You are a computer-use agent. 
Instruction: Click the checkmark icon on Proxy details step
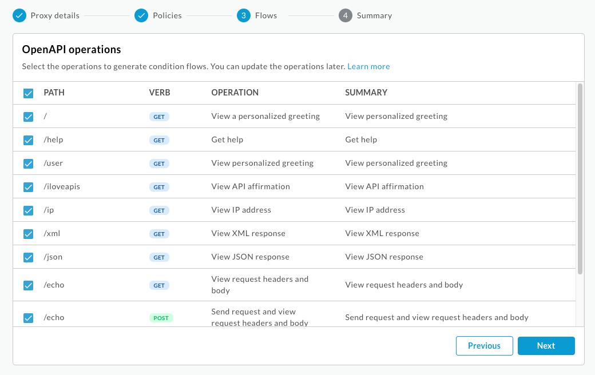(19, 15)
